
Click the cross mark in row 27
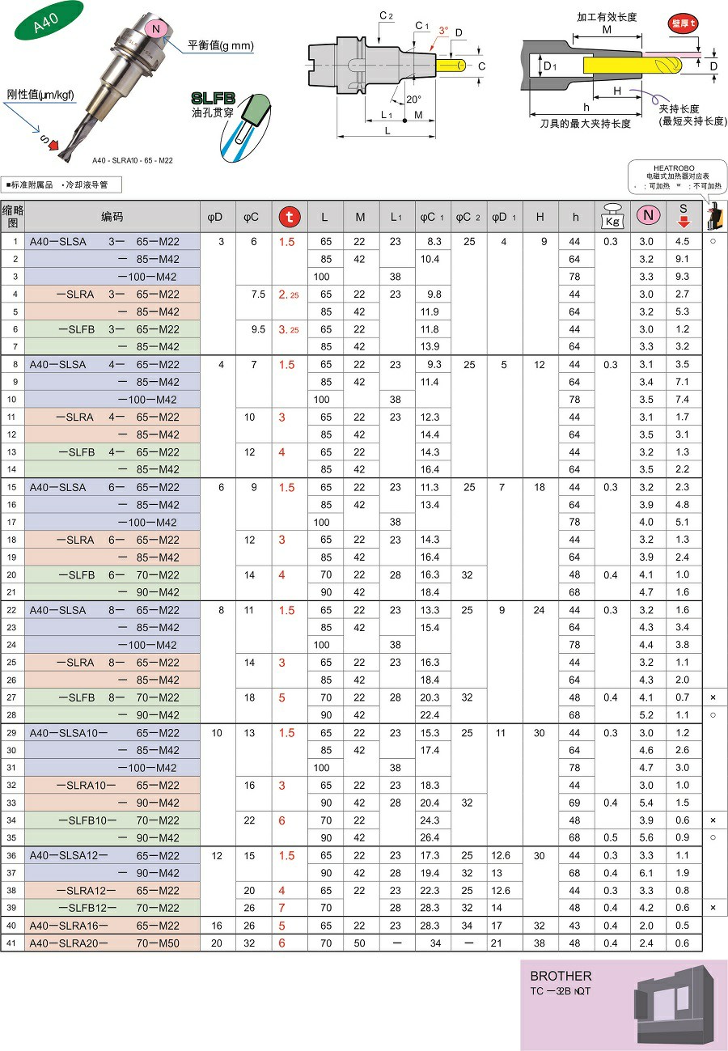713,697
